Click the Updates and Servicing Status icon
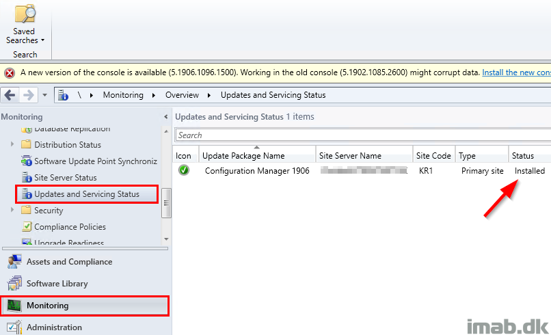The image size is (551, 335). (27, 194)
